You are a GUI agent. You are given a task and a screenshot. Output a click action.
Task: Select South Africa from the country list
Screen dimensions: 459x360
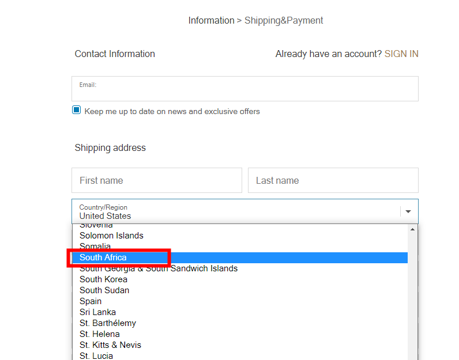point(103,257)
